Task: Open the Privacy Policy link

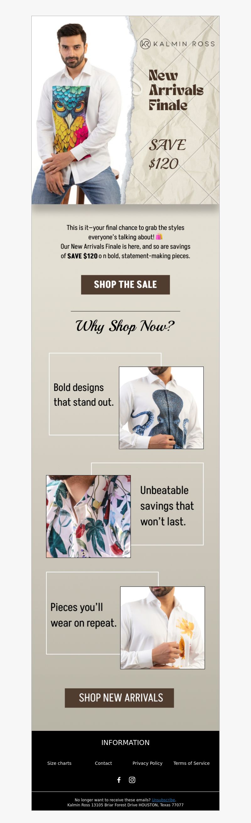Action: coord(147,763)
